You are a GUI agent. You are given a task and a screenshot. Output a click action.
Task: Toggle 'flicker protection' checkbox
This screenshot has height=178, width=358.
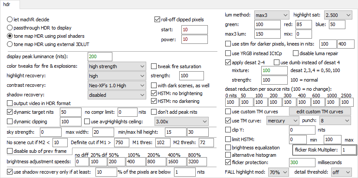pyautogui.click(x=228, y=162)
